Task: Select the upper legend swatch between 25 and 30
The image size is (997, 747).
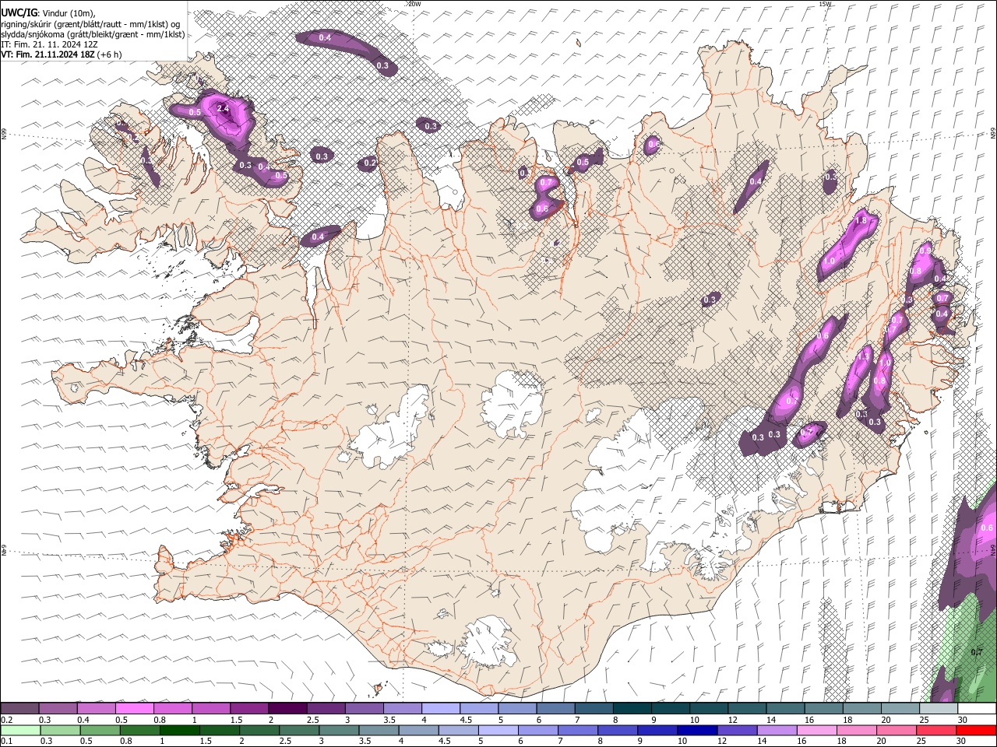Action: [939, 709]
